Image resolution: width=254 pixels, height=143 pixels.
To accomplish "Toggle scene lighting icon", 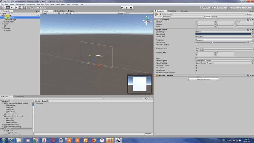I will click(63, 13).
